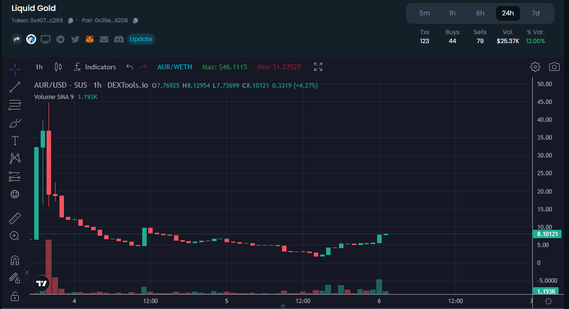
Task: Click the 12.00% variation value
Action: tap(536, 41)
